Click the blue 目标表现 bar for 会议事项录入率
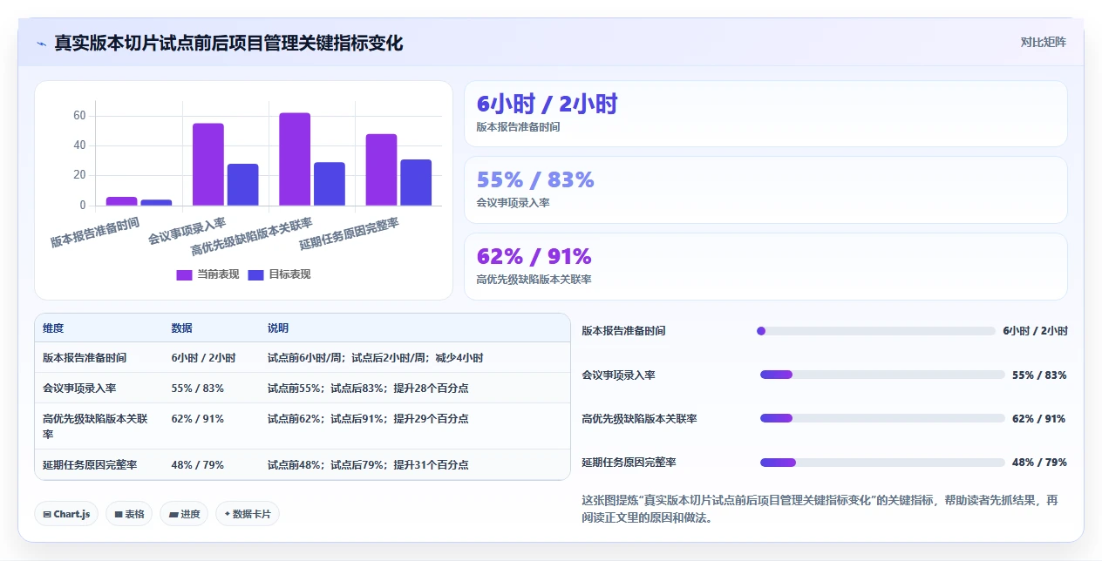This screenshot has width=1102, height=561. click(x=243, y=185)
